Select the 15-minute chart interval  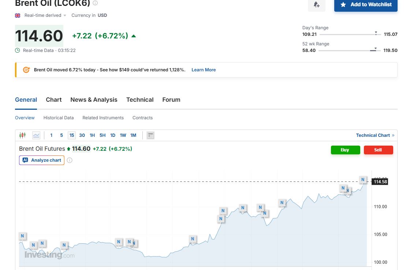(x=72, y=135)
